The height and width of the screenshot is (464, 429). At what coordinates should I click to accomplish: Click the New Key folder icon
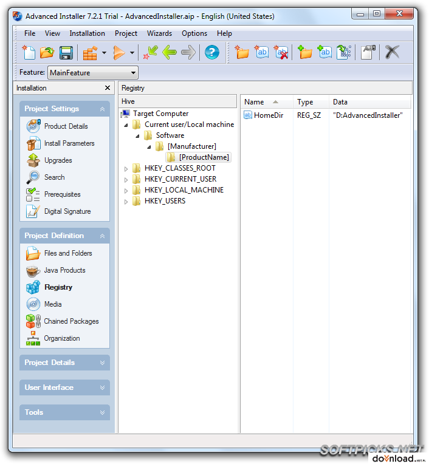pos(242,52)
